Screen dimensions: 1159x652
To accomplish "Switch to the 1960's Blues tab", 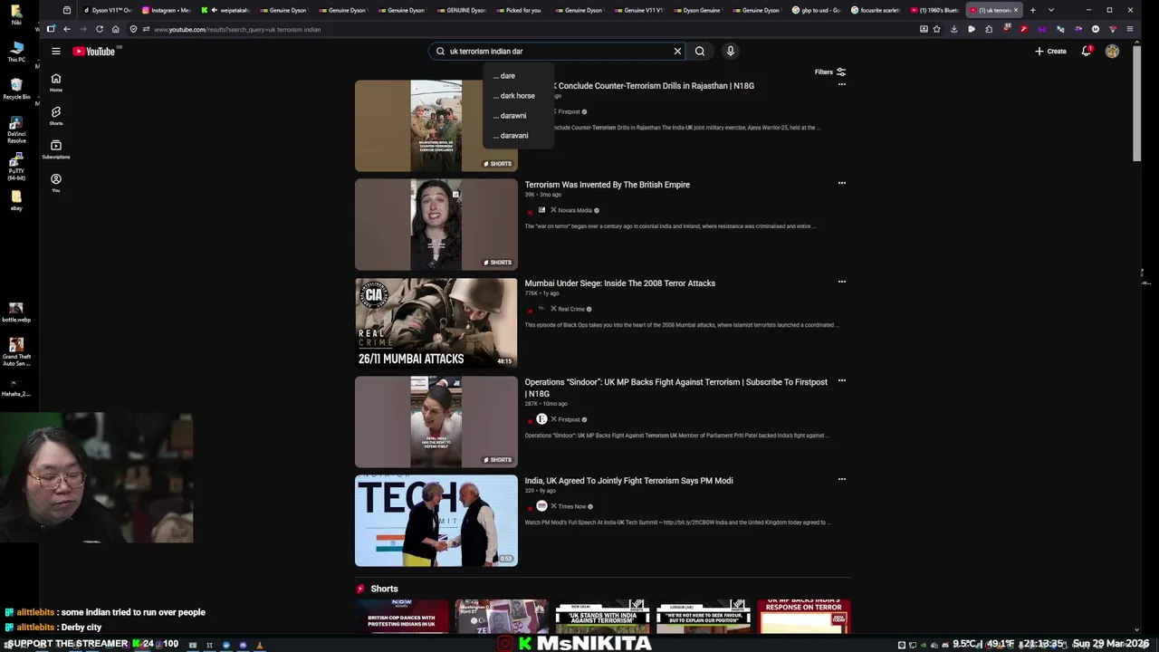I will (934, 10).
